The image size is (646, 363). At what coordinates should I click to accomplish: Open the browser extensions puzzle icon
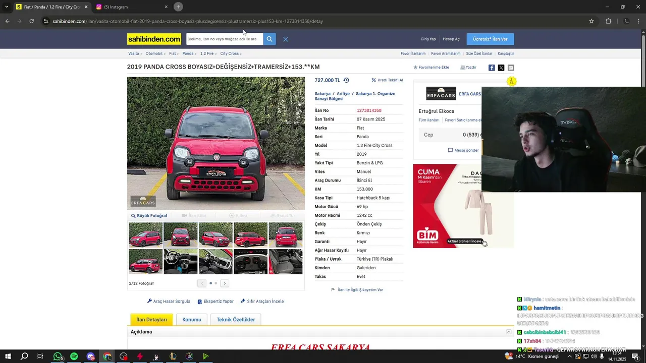click(608, 21)
